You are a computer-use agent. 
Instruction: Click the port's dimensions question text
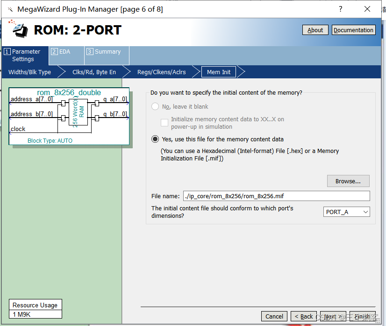click(x=222, y=212)
